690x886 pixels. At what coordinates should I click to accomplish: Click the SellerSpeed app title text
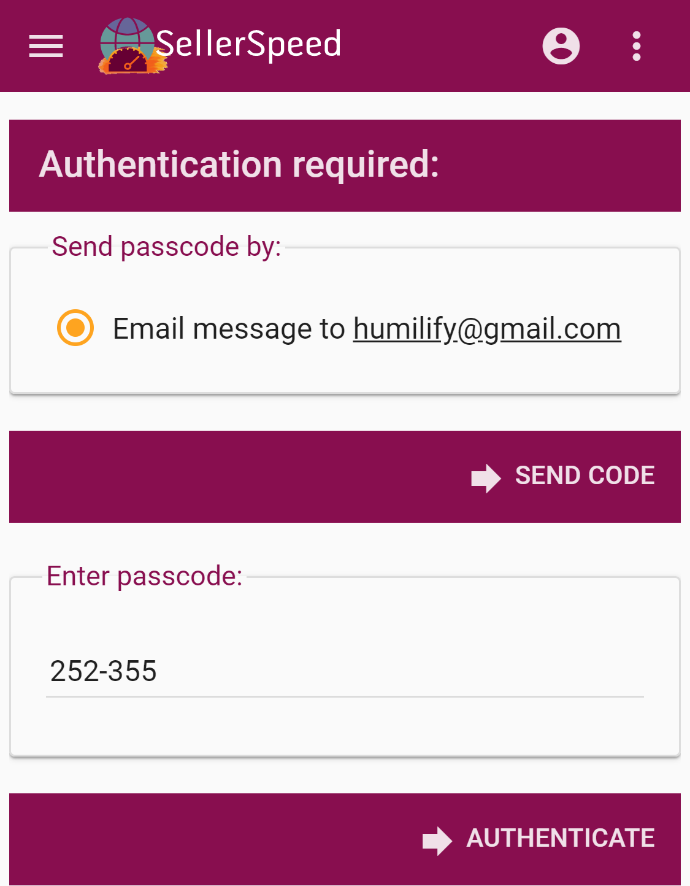(248, 44)
